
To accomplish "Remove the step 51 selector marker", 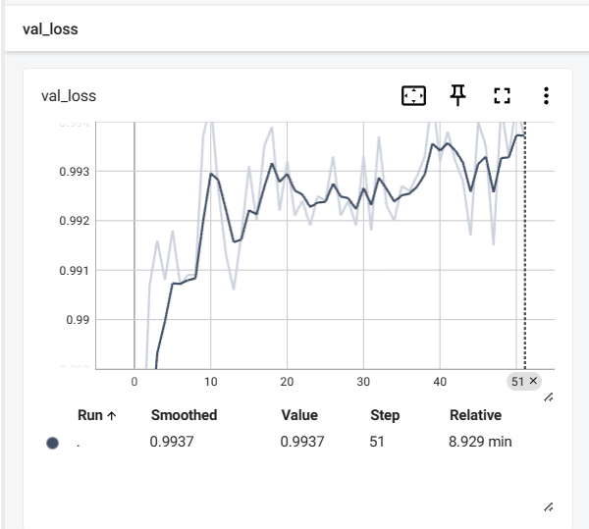I will [533, 380].
